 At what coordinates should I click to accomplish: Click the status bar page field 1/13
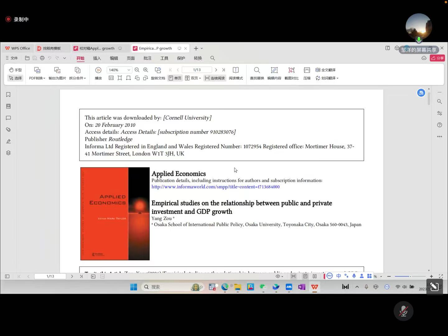pyautogui.click(x=50, y=276)
